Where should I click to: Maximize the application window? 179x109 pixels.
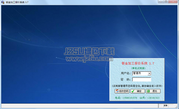pos(166,2)
